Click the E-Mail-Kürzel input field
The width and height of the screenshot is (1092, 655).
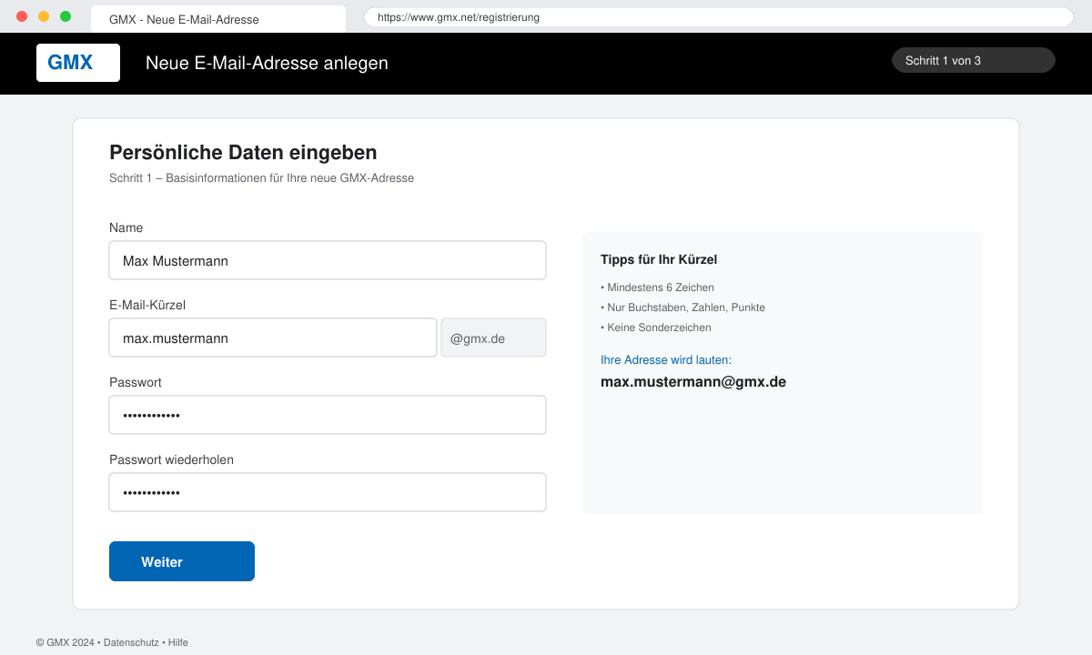point(273,338)
